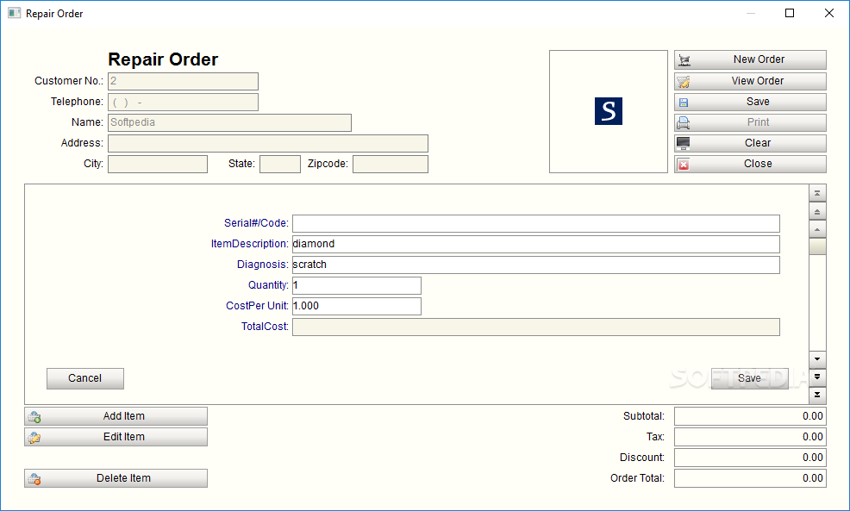This screenshot has width=850, height=511.
Task: Click the Serial#/Code input field
Action: pyautogui.click(x=536, y=223)
